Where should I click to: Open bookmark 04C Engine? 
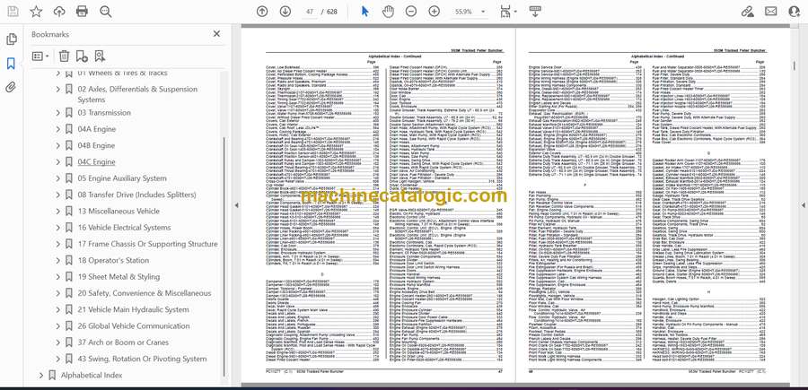pyautogui.click(x=96, y=162)
